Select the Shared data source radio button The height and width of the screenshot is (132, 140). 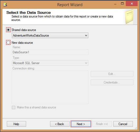[x=8, y=30]
